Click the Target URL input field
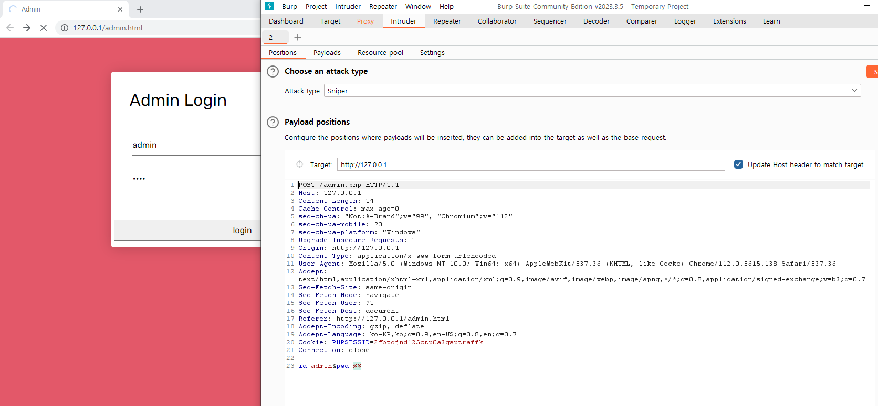 (531, 164)
